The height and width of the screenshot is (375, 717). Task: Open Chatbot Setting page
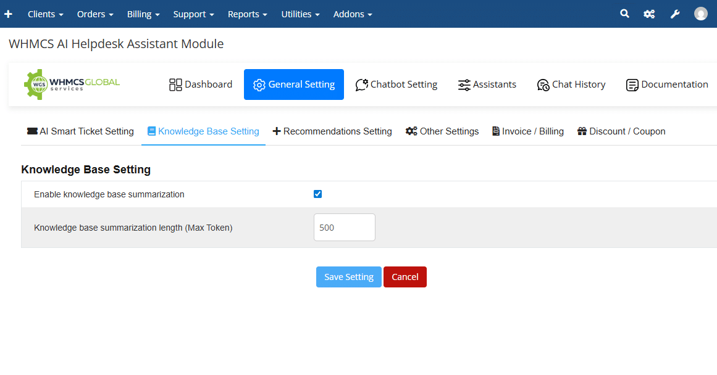pos(396,84)
